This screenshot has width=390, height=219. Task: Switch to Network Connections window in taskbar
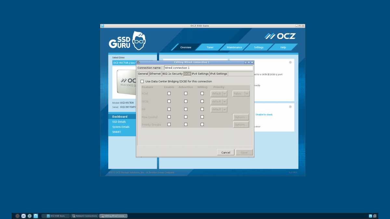pos(84,216)
